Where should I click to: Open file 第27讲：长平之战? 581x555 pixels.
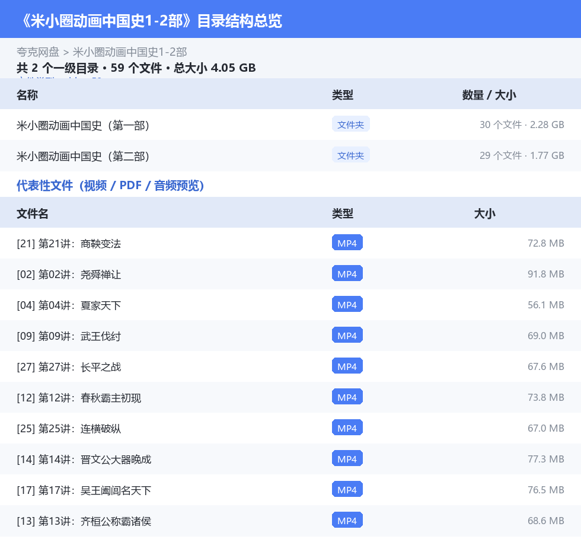coord(69,366)
